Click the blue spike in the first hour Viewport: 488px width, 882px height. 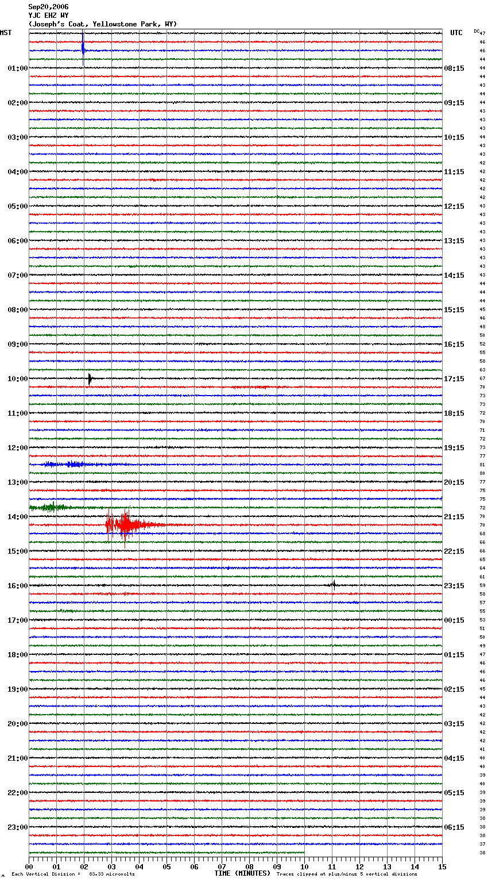[83, 49]
